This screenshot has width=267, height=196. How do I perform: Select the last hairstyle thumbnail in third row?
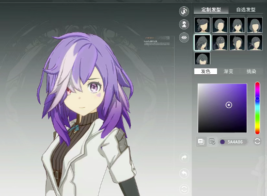click(x=202, y=58)
